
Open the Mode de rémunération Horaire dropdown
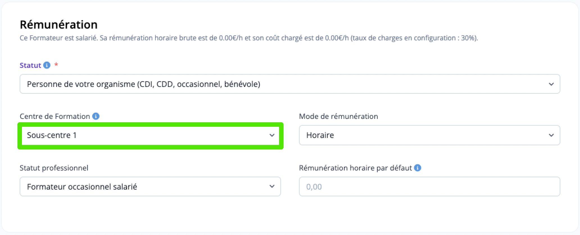[x=429, y=135]
